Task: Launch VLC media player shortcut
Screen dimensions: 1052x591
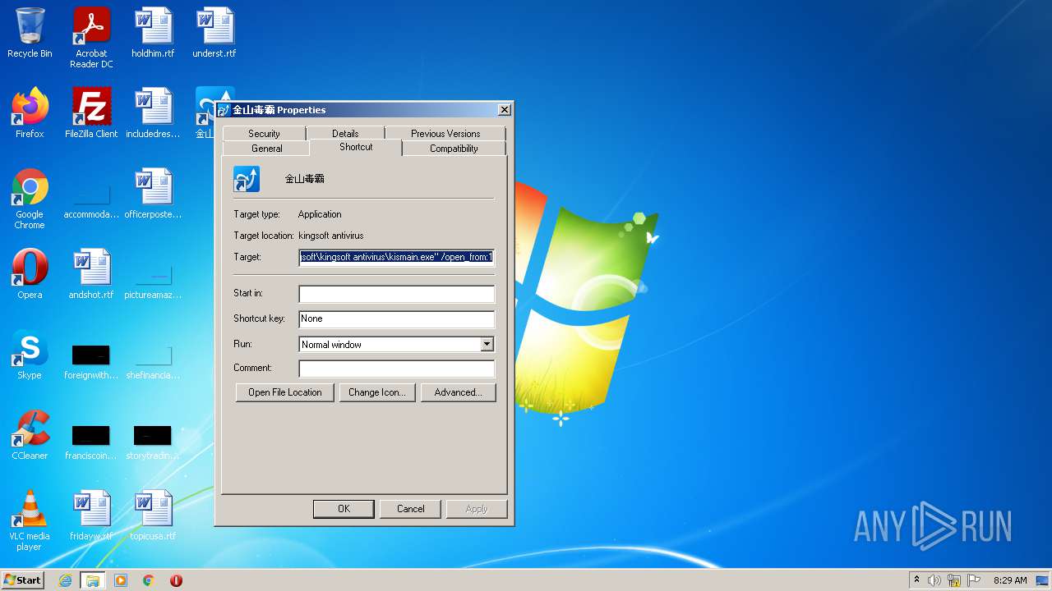Action: [x=30, y=520]
